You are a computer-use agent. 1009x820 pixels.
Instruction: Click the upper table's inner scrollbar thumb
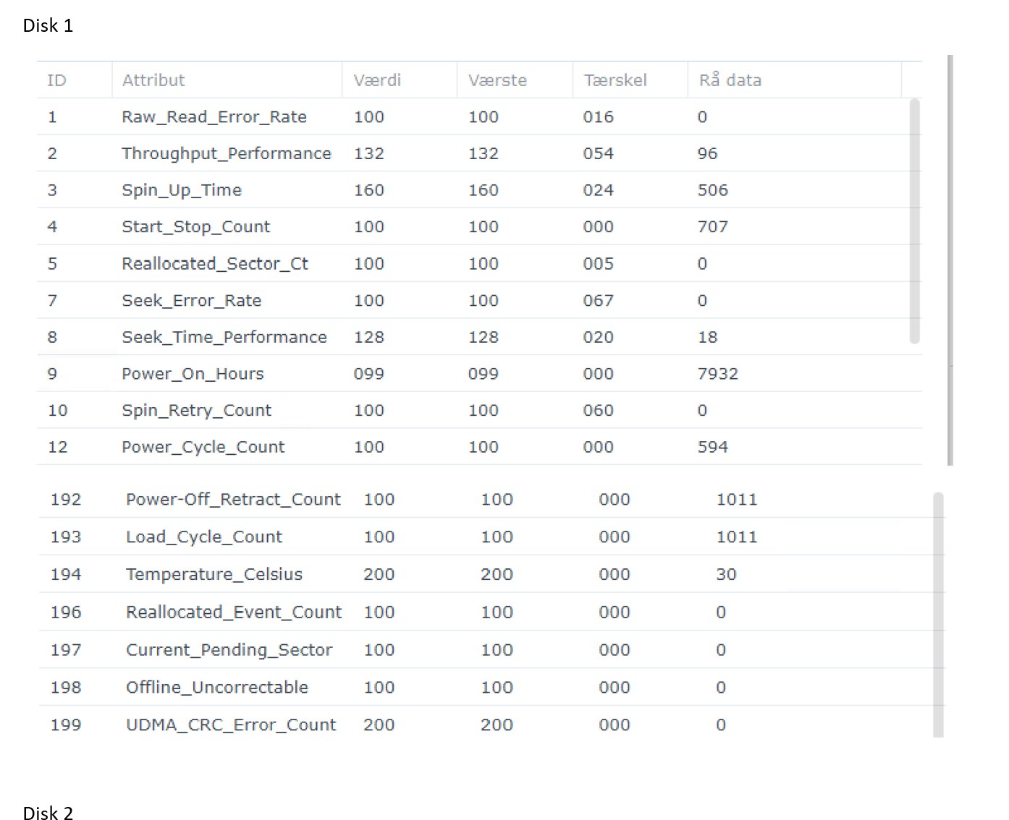point(915,221)
